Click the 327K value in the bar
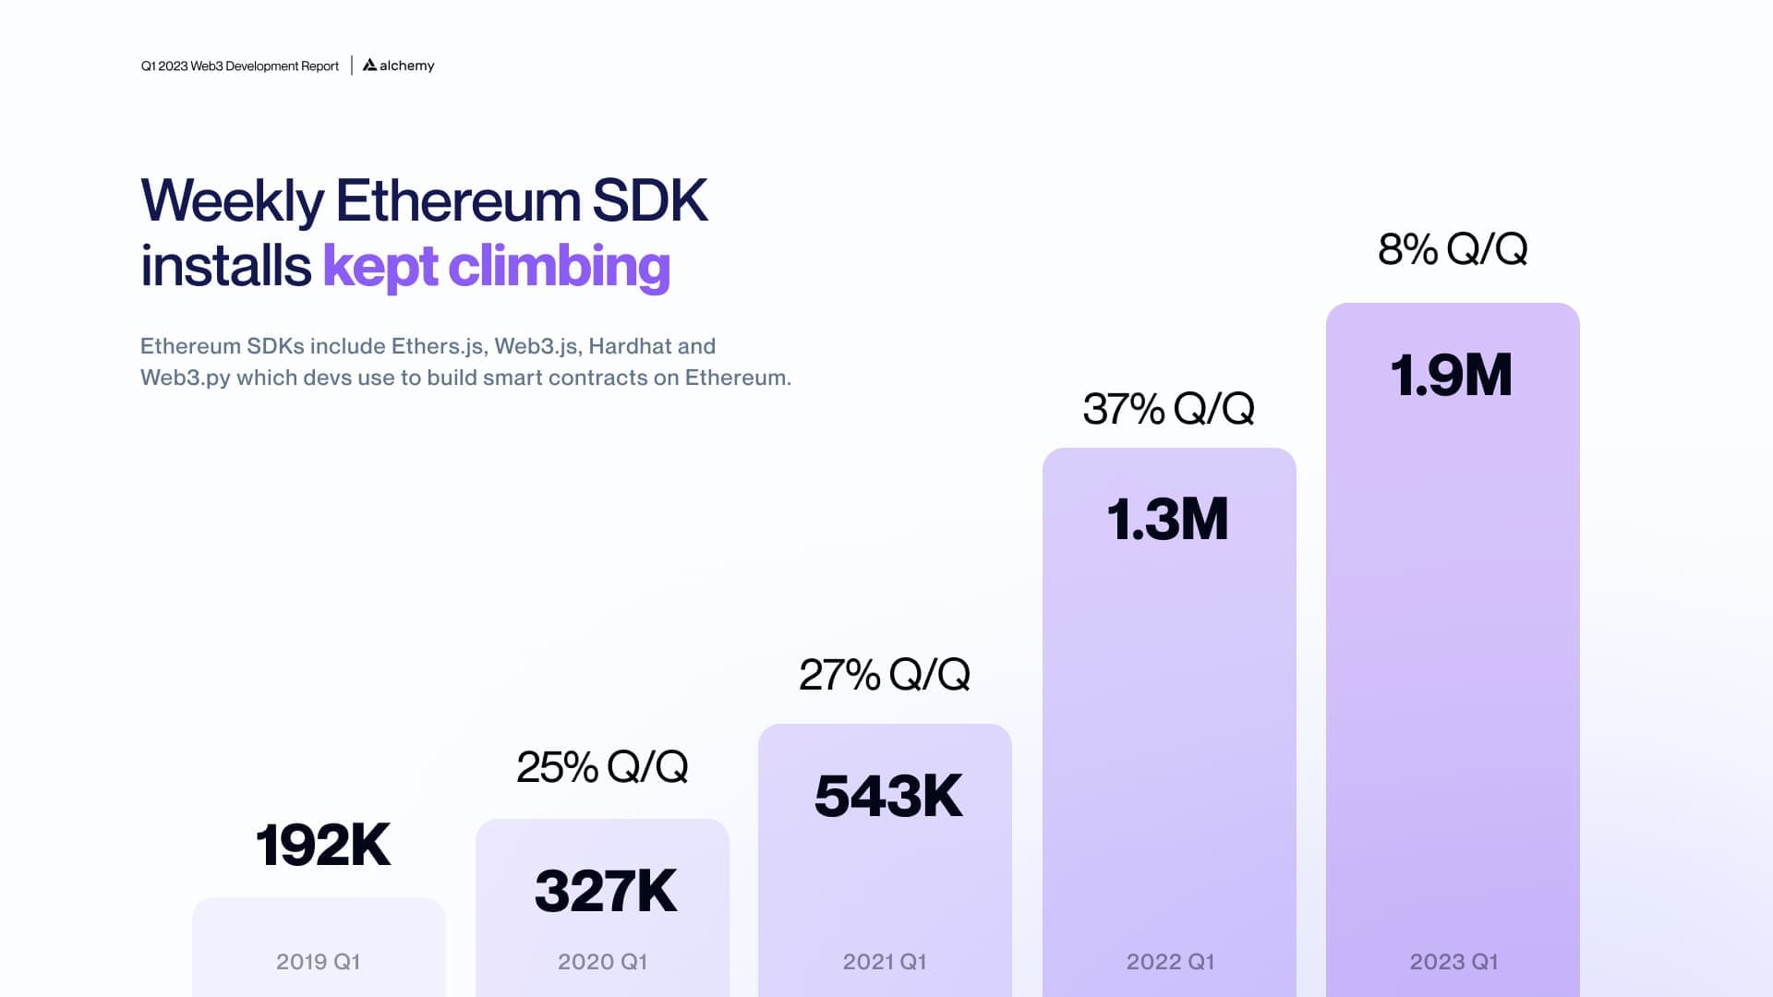 (x=606, y=891)
